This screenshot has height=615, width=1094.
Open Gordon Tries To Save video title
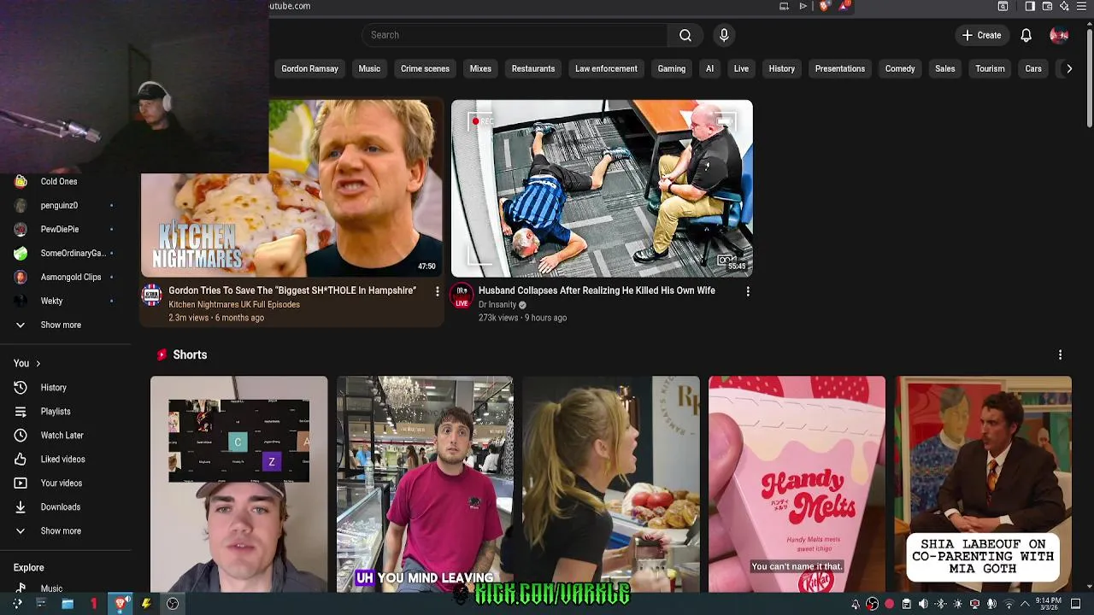coord(292,291)
